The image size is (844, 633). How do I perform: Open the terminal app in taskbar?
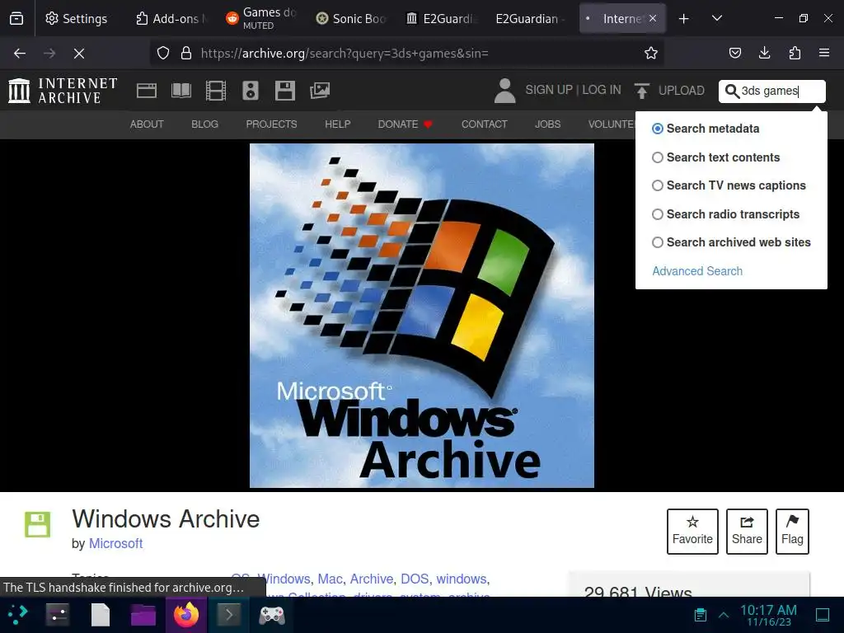[x=229, y=614]
